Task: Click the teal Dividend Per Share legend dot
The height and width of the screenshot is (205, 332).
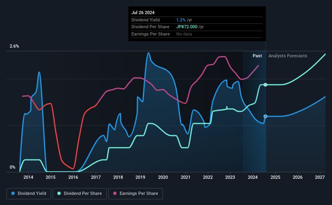Action: pyautogui.click(x=59, y=193)
